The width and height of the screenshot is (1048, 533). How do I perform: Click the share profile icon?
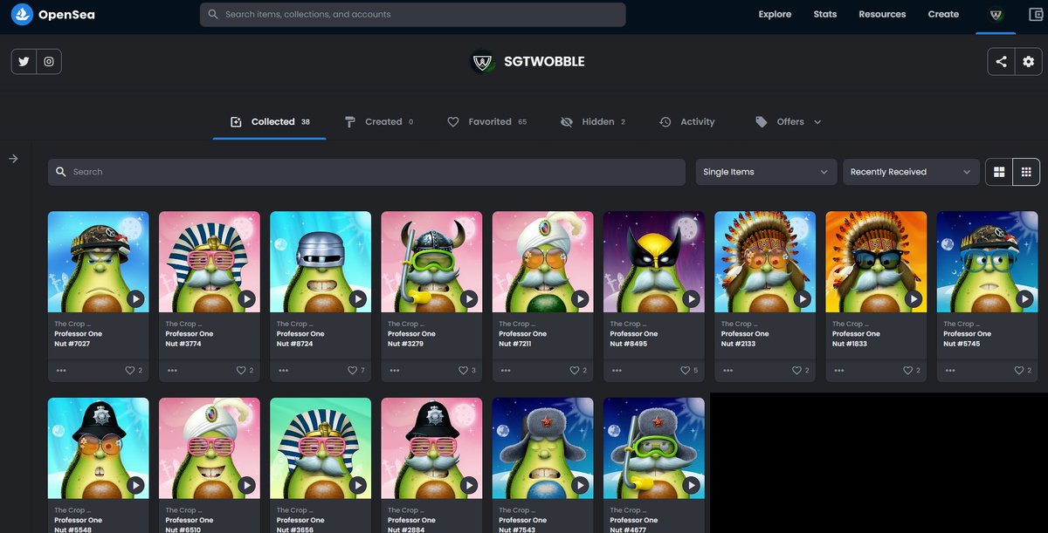[x=1001, y=62]
